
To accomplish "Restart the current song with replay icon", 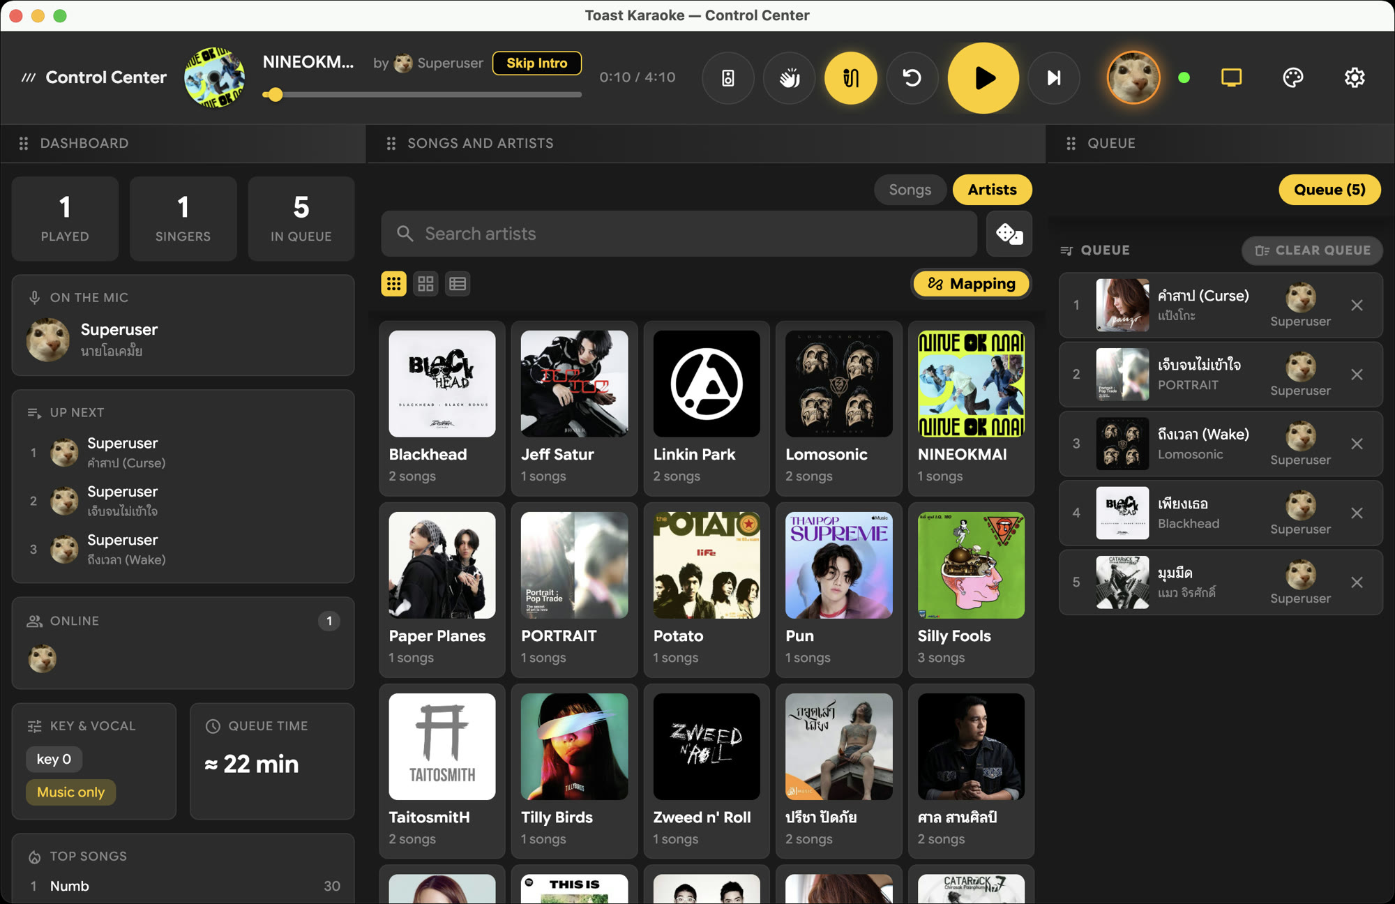I will pyautogui.click(x=912, y=77).
